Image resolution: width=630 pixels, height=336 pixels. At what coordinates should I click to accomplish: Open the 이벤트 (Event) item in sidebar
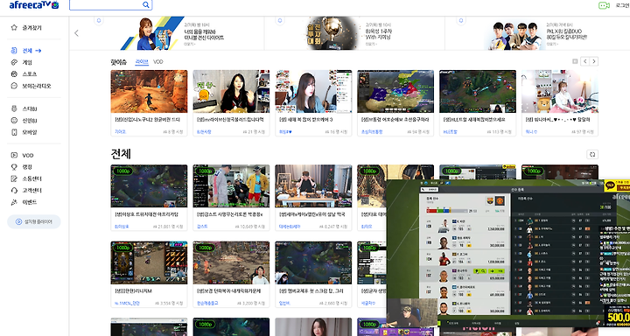(x=24, y=202)
